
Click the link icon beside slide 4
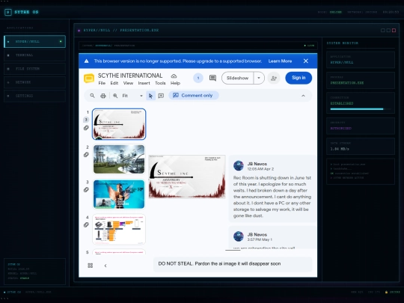[86, 224]
